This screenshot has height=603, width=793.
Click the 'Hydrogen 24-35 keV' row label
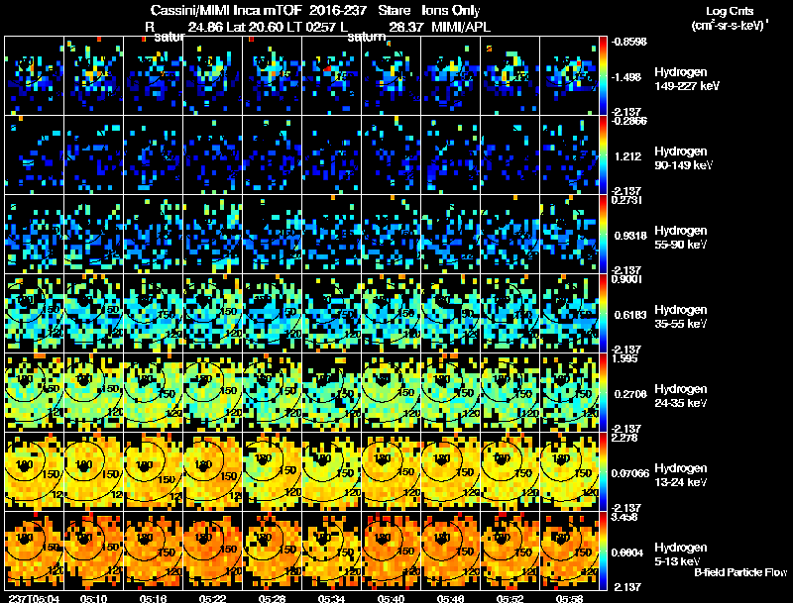(x=681, y=396)
